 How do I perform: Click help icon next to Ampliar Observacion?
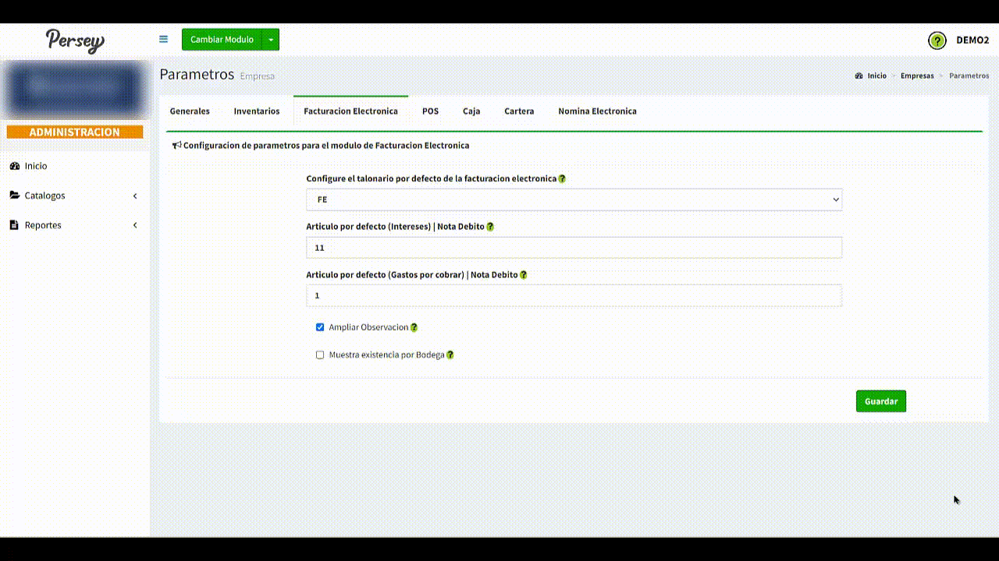point(414,328)
